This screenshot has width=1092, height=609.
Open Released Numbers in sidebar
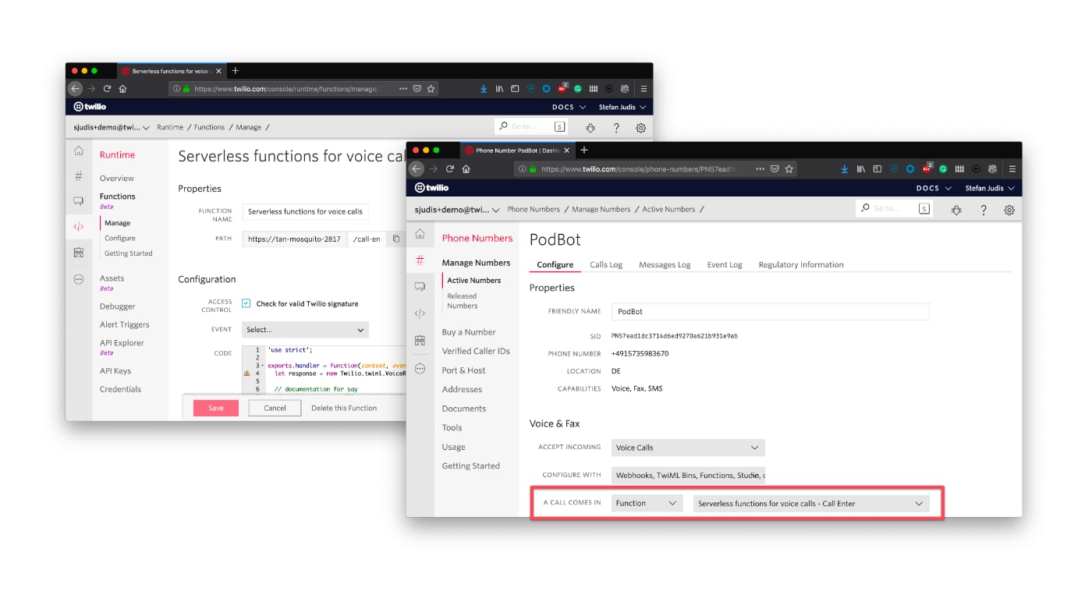coord(463,301)
